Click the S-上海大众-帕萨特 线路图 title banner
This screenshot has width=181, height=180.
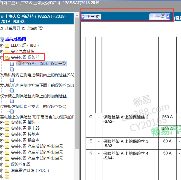point(37,19)
